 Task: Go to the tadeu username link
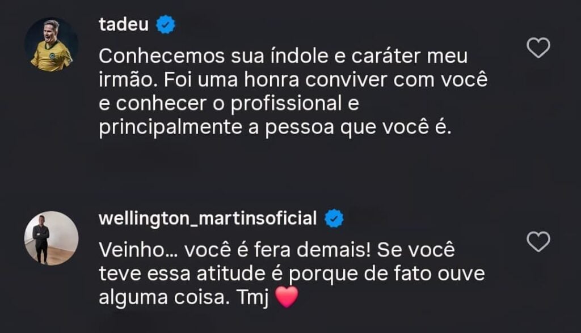click(x=124, y=24)
